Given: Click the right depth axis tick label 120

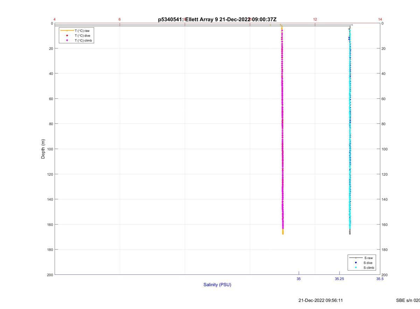Looking at the screenshot, I should pyautogui.click(x=385, y=174).
